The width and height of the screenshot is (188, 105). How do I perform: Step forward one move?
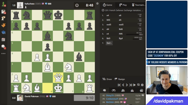coord(127,85)
